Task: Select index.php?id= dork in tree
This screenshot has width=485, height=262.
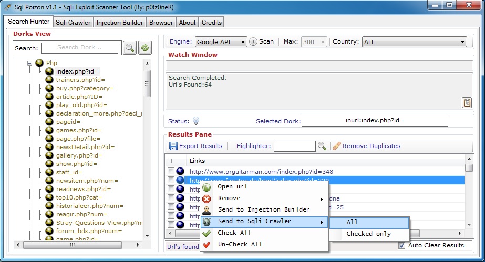Action: (77, 71)
